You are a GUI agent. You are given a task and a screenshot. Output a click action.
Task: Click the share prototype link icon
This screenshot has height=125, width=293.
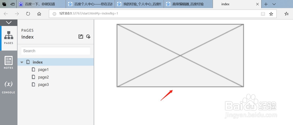81,37
